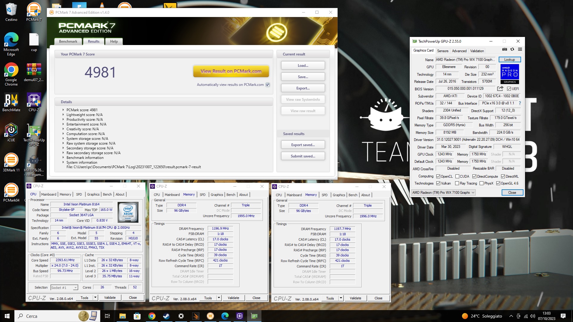Toggle the Ray Tracing checkbox

tap(457, 183)
